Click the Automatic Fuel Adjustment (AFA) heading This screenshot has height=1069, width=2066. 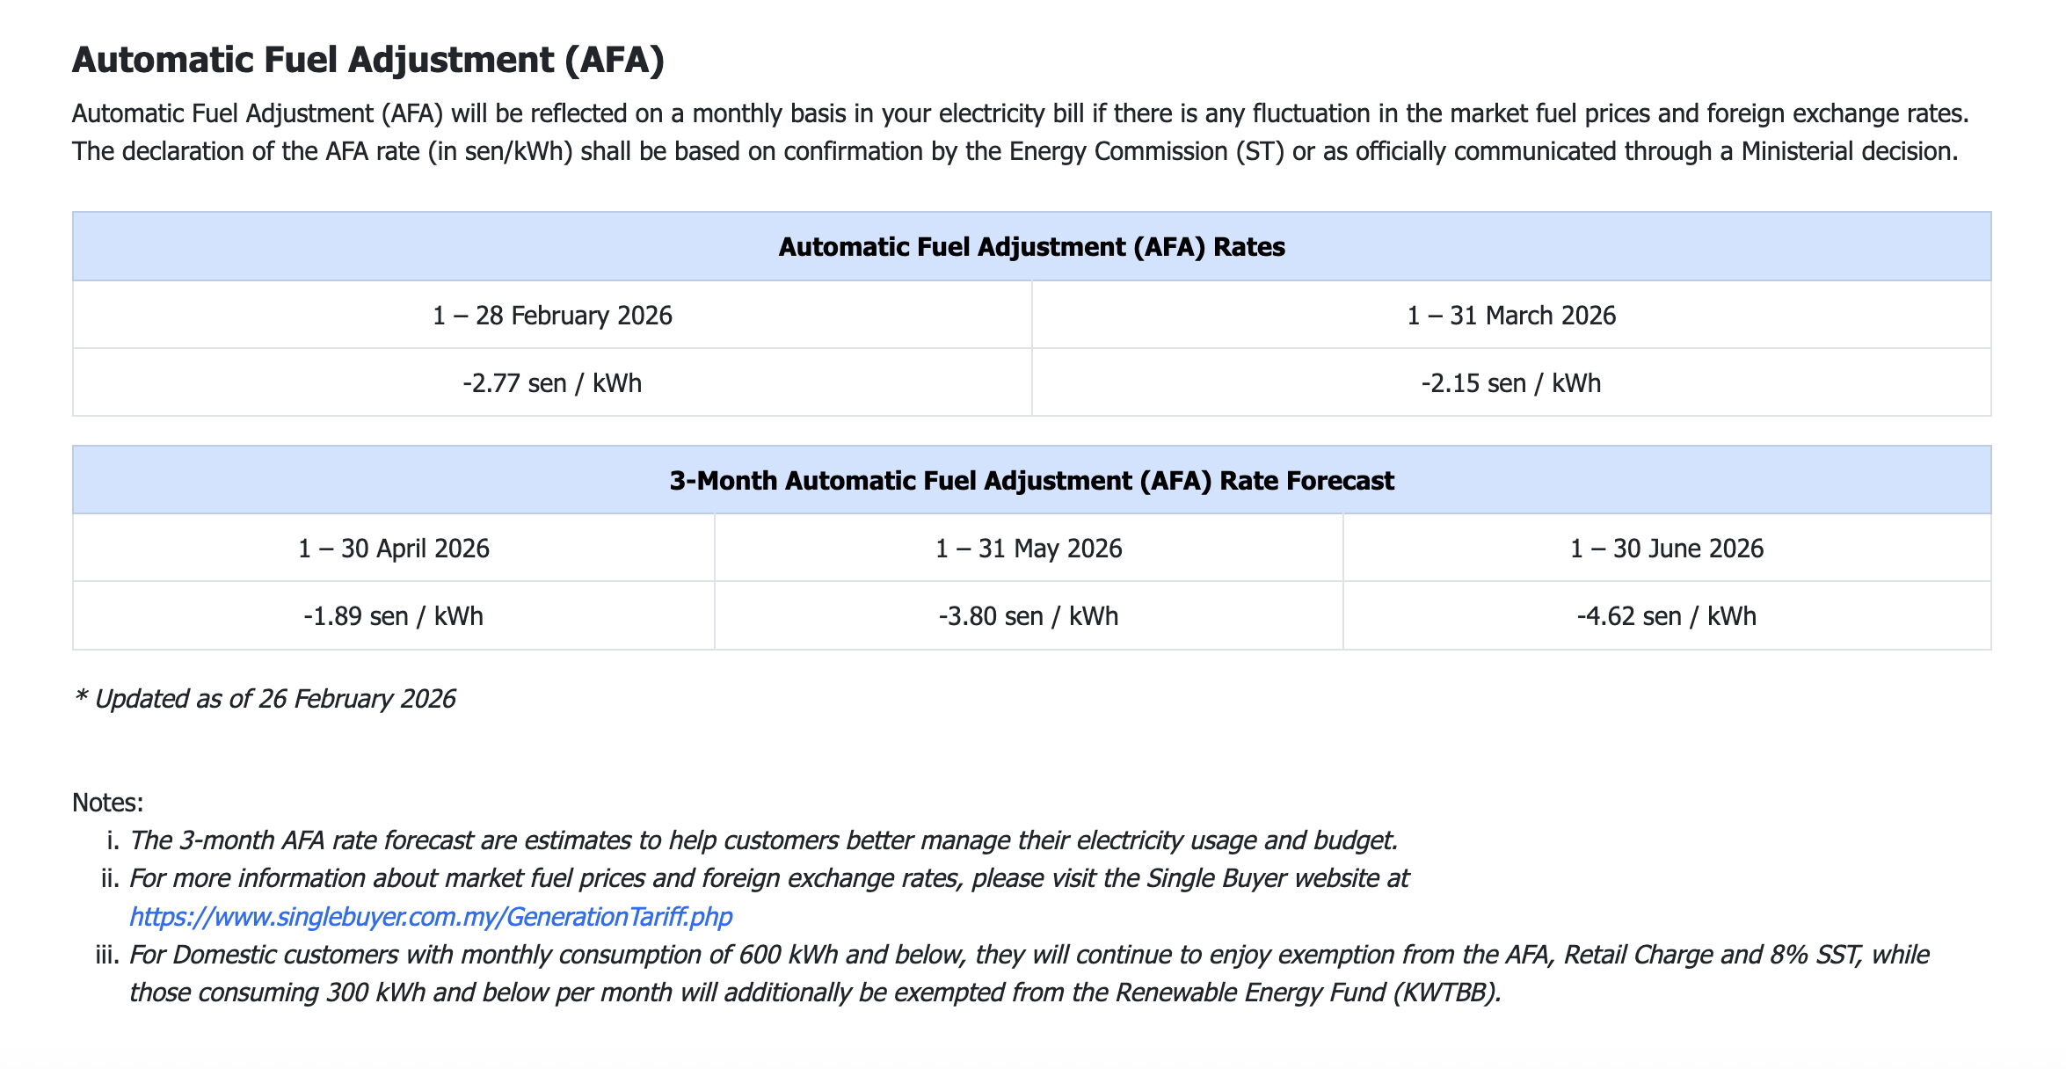click(368, 60)
